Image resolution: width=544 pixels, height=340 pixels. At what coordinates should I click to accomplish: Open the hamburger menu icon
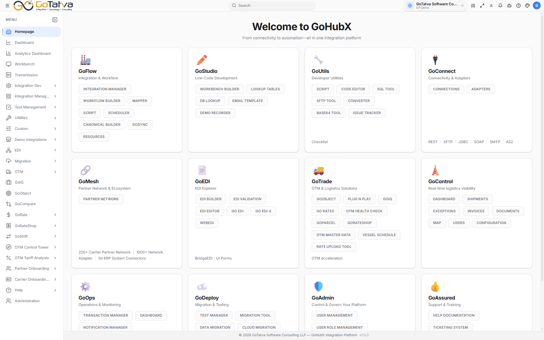click(7, 6)
